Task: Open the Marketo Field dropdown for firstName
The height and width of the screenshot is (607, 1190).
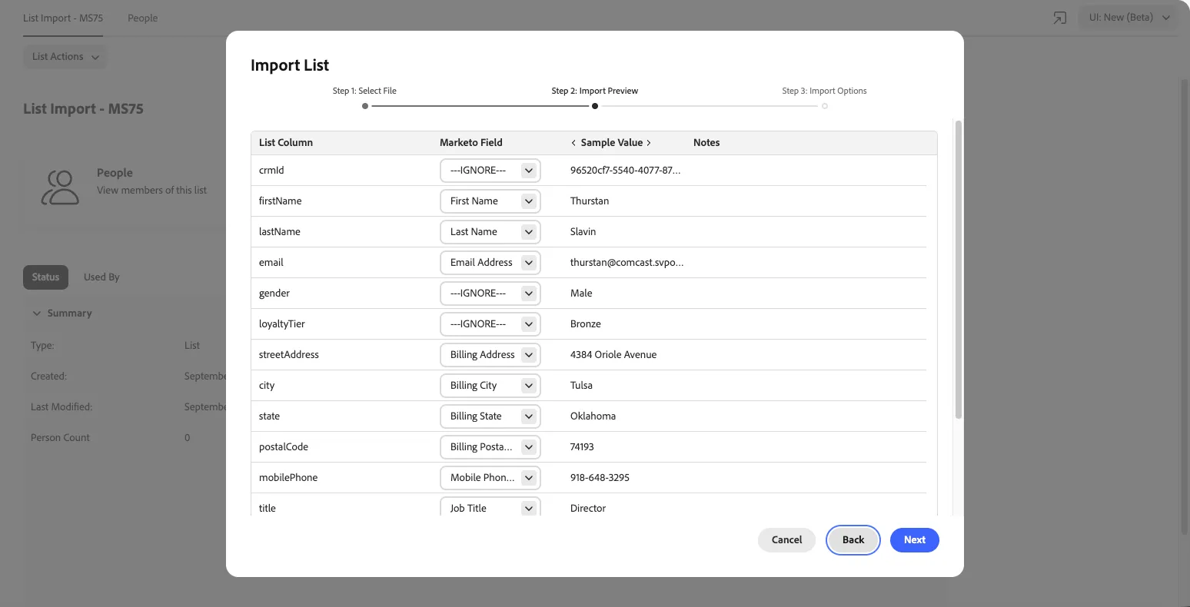Action: point(490,201)
